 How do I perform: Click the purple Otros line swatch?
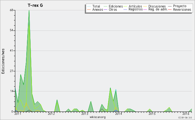(x=105, y=9)
